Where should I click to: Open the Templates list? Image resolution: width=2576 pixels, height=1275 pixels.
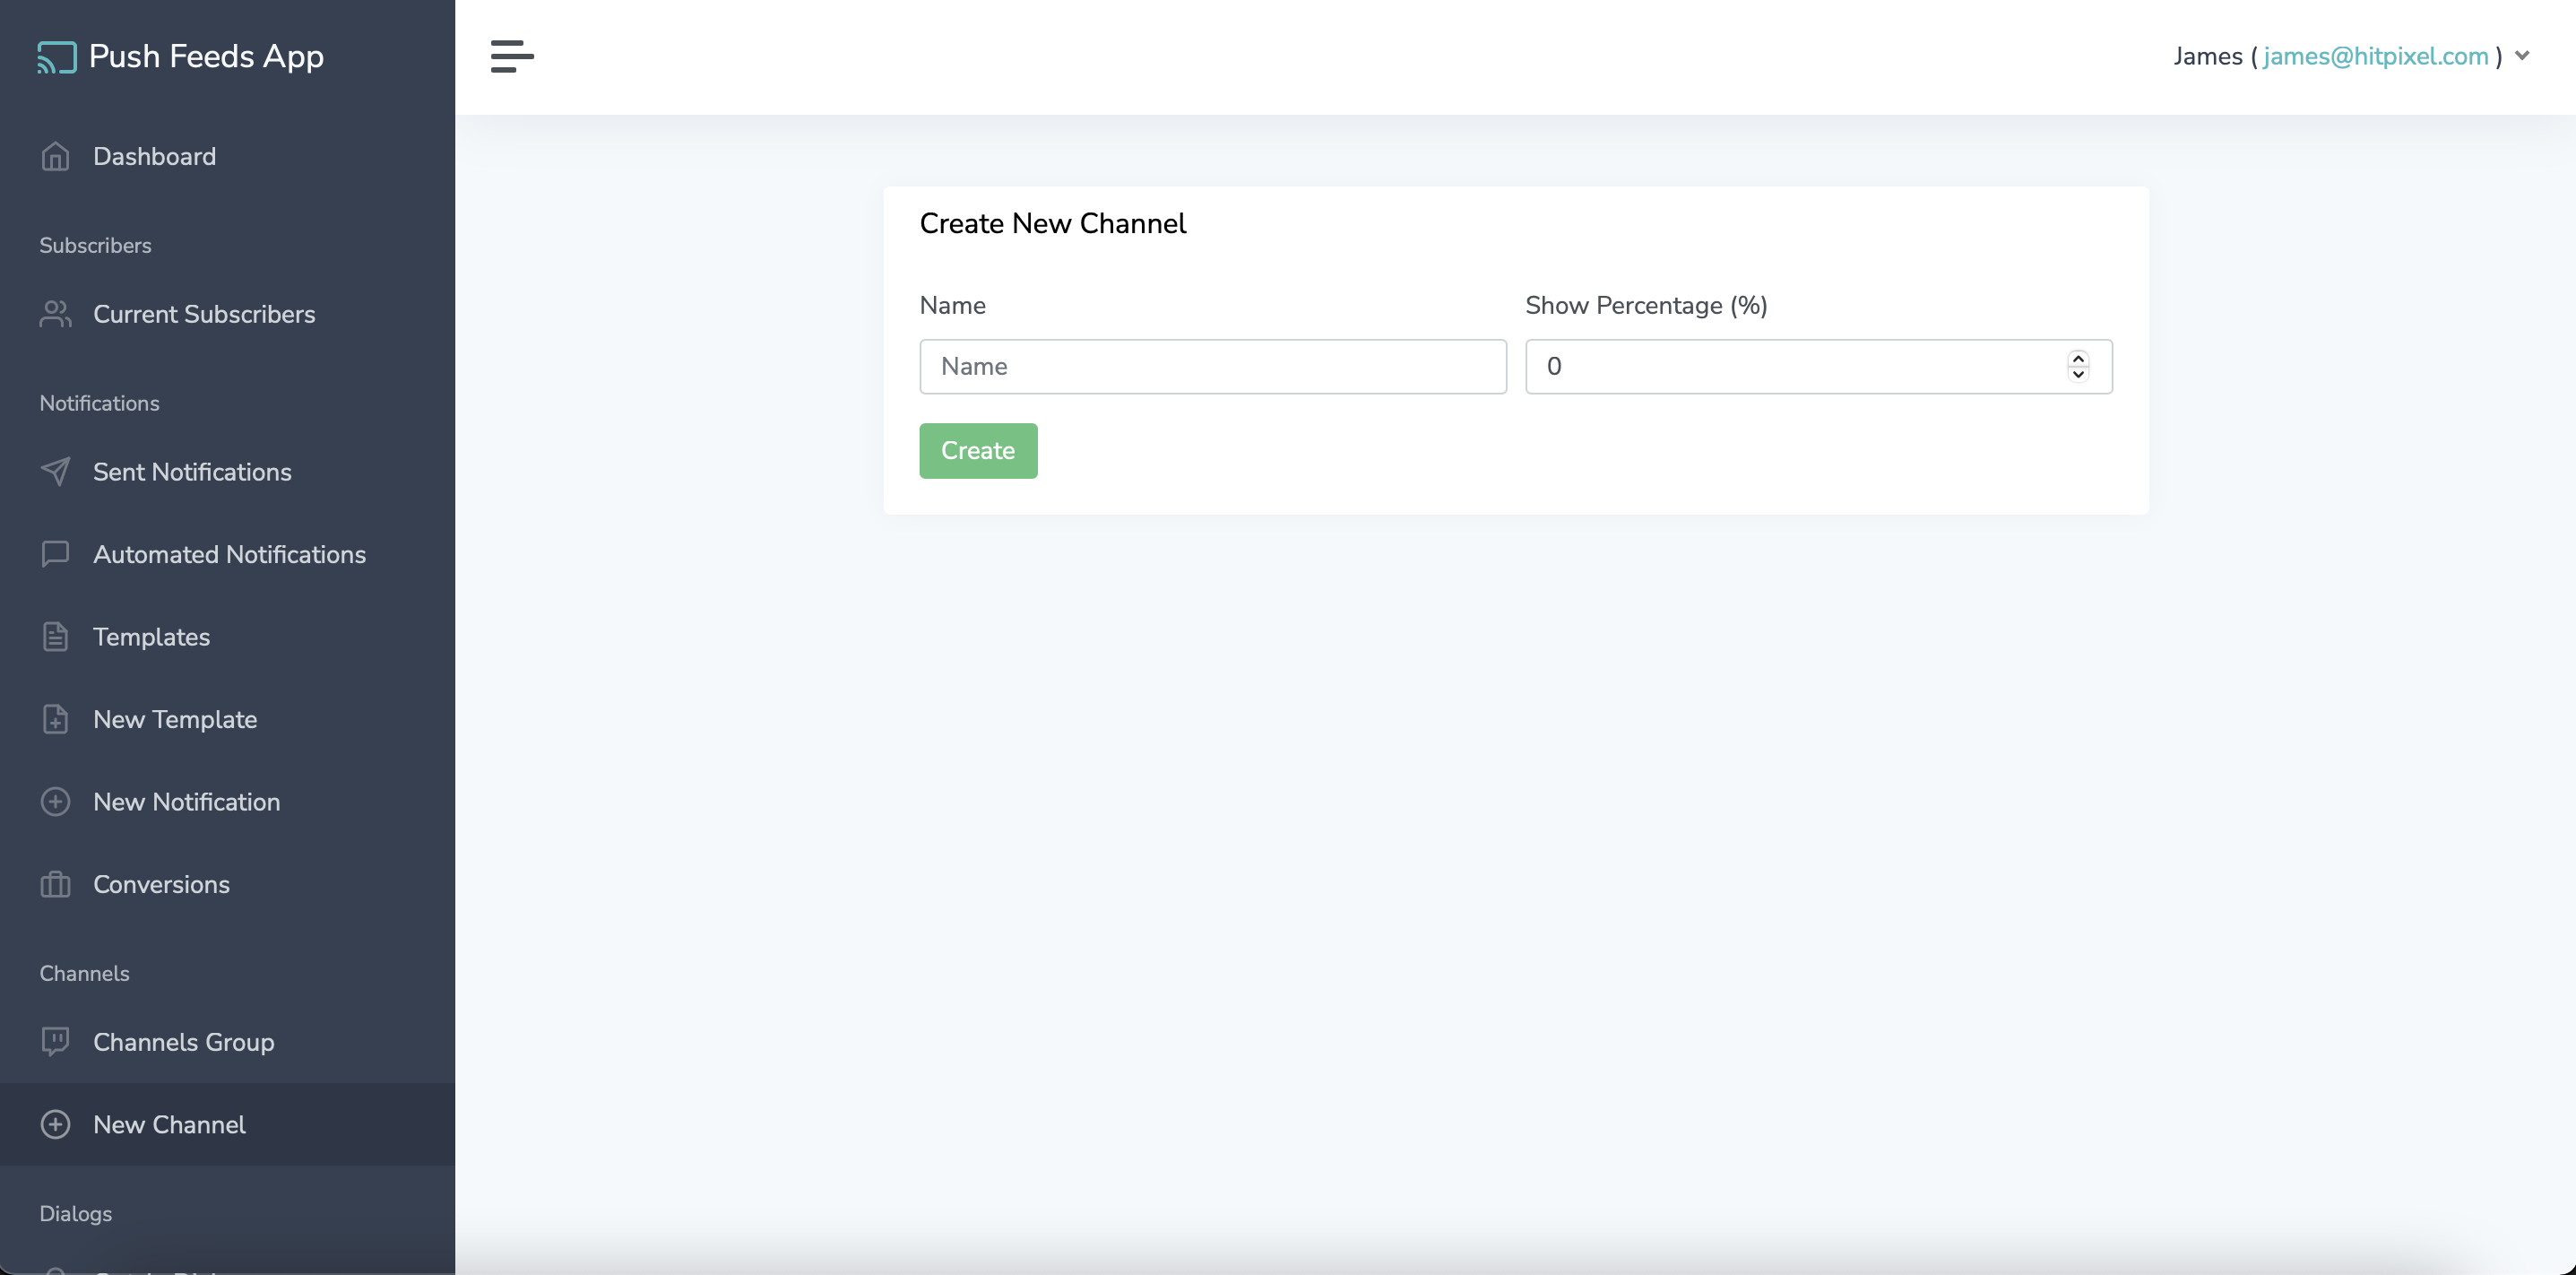(228, 637)
